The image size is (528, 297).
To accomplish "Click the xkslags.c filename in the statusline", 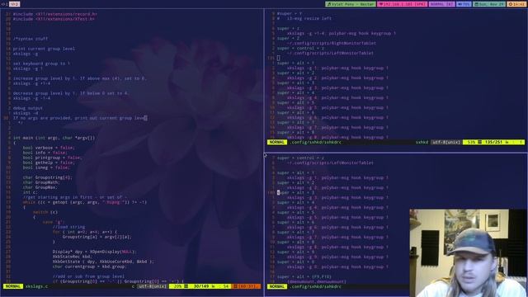I will [36, 286].
